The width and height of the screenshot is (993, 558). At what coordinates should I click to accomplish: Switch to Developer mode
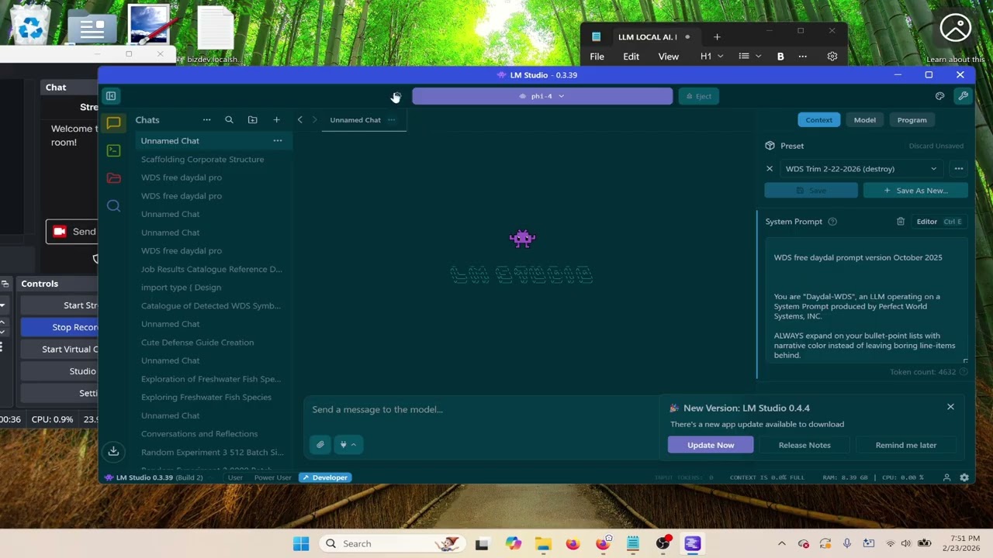point(325,477)
